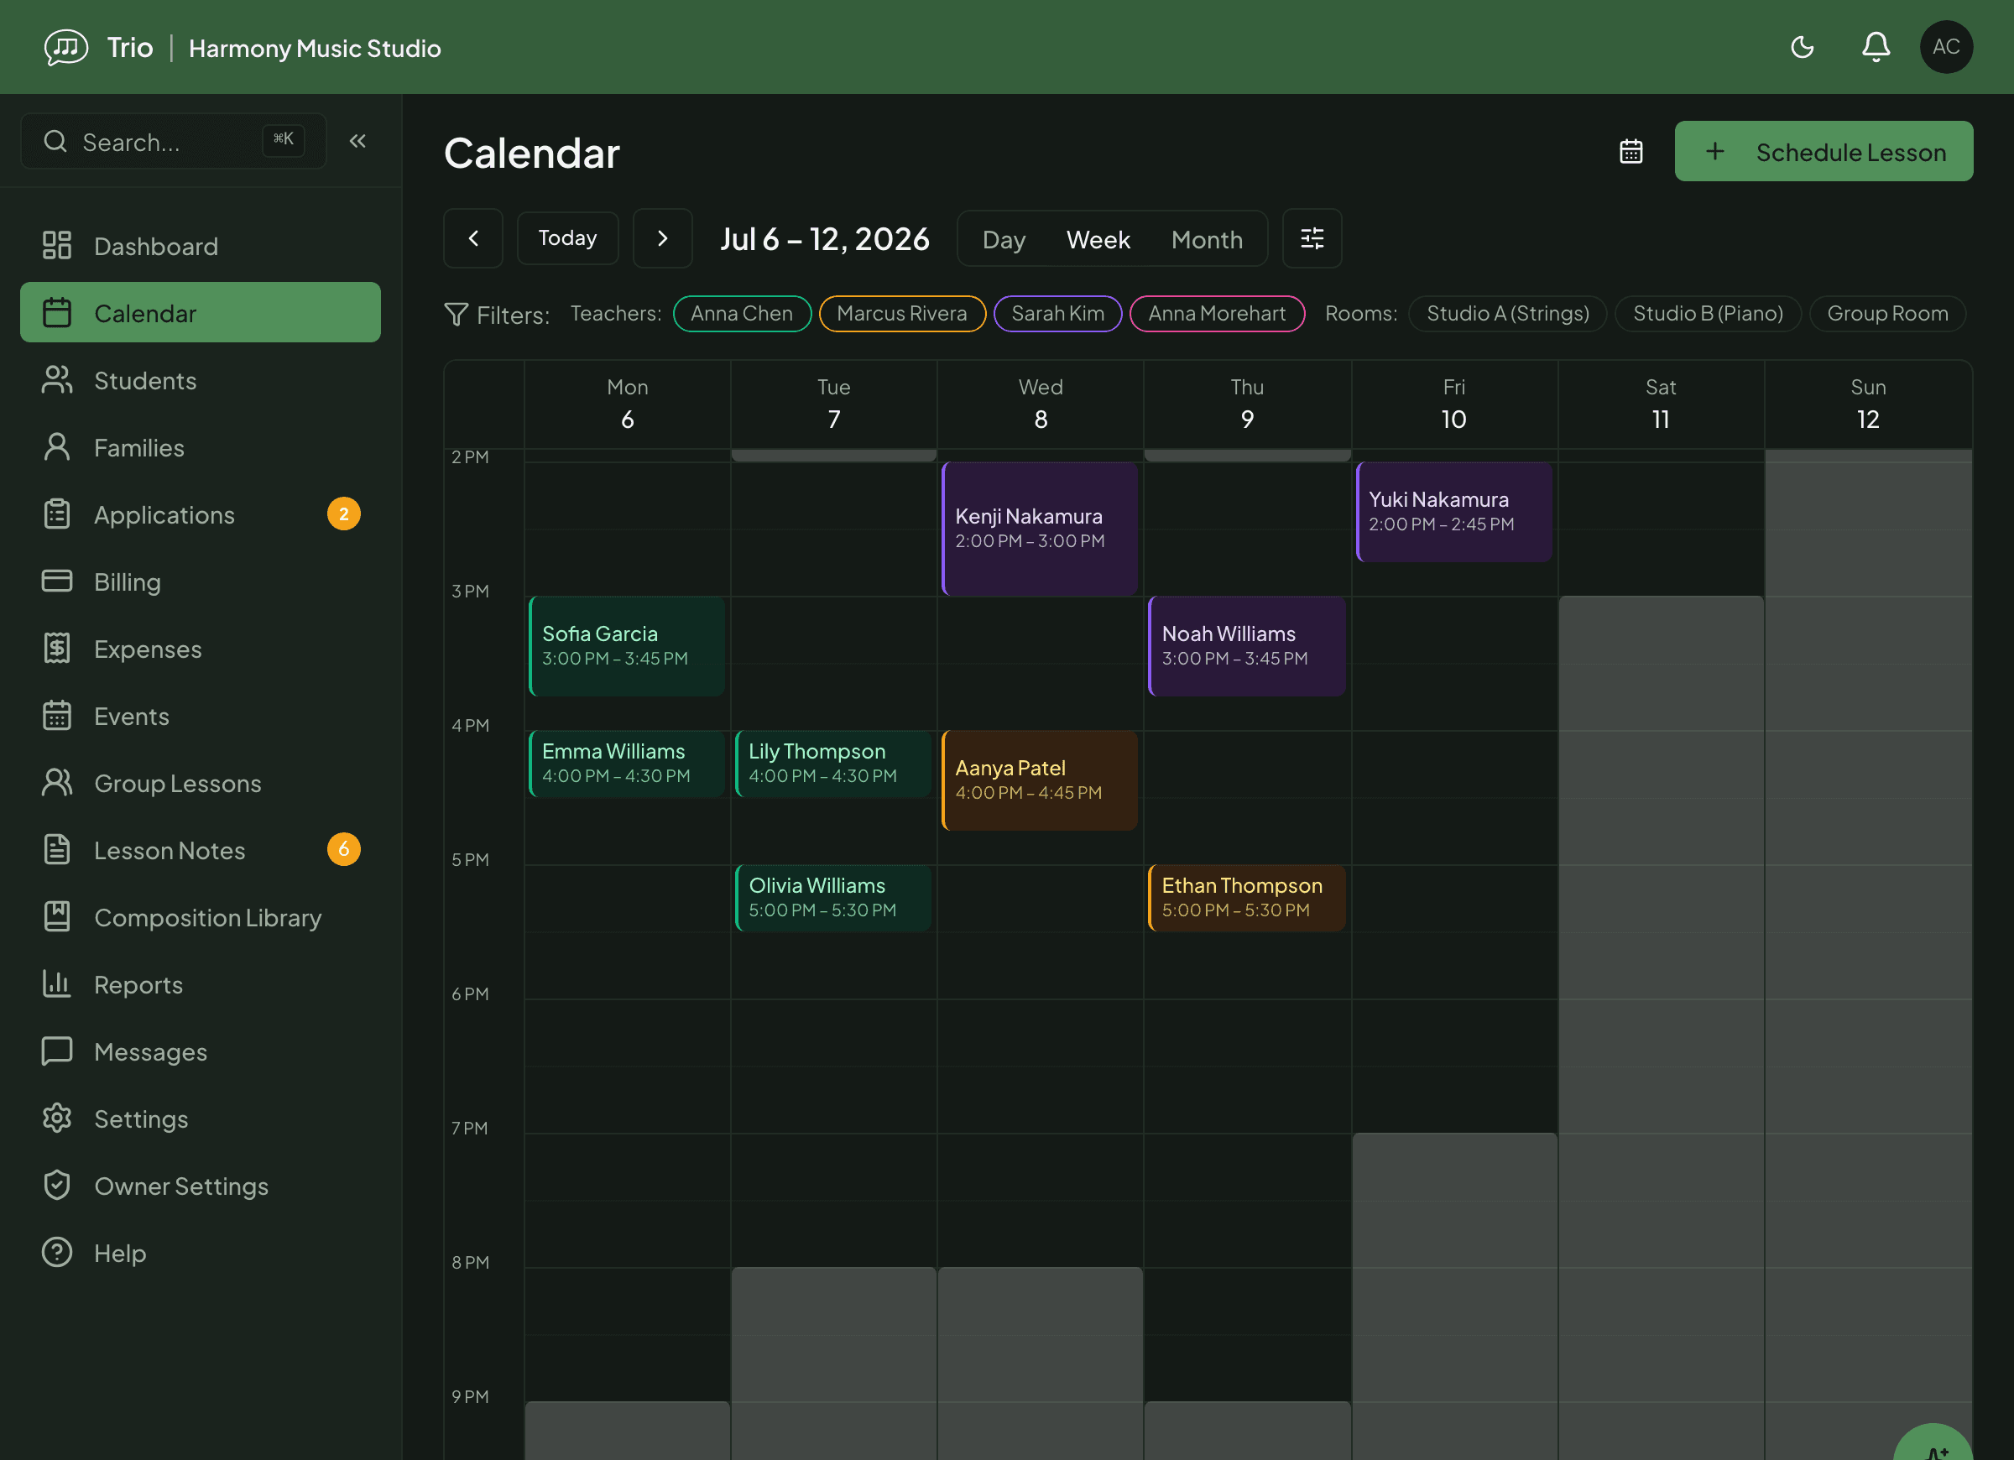Select Mon 6 column header
The image size is (2014, 1460).
coord(627,404)
